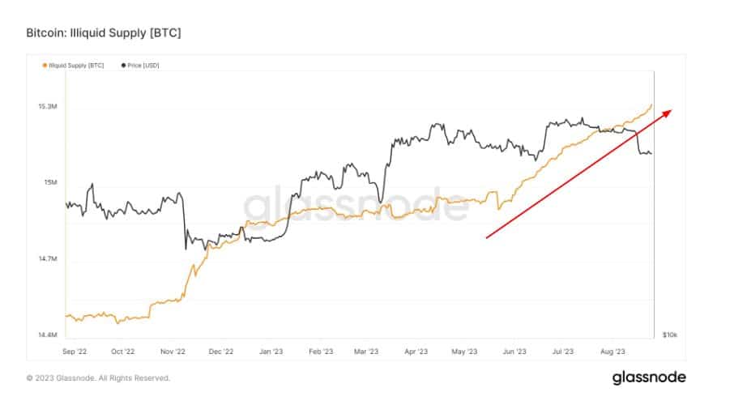Image resolution: width=730 pixels, height=405 pixels.
Task: Click the orange Illiquid Supply legend dot
Action: click(45, 66)
